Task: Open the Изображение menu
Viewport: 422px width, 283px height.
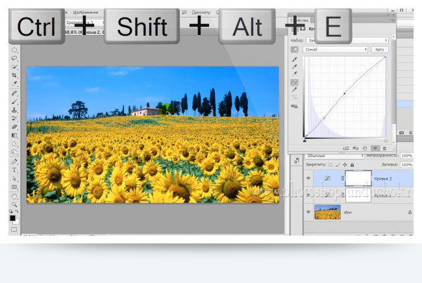Action: click(86, 12)
